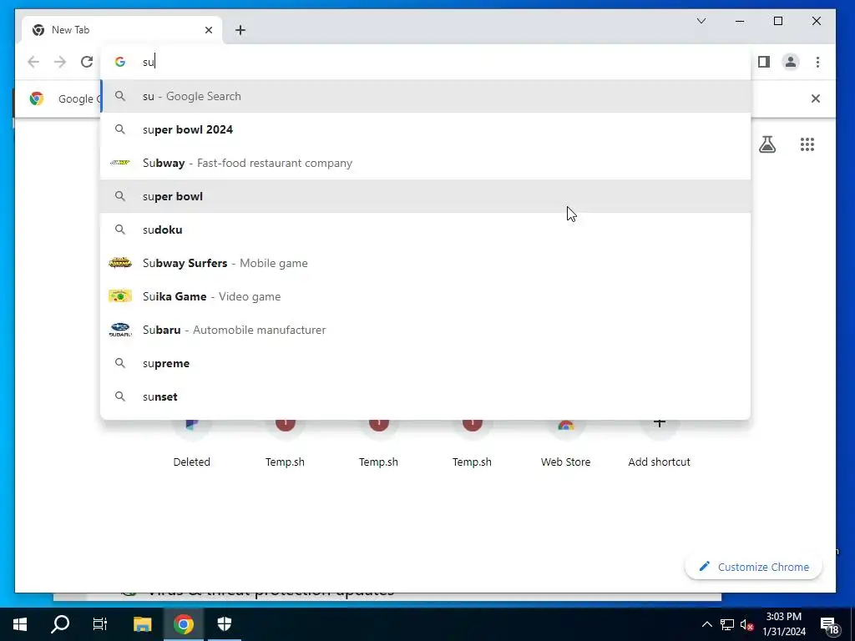The width and height of the screenshot is (855, 641).
Task: Open the Web Store shortcut
Action: click(x=565, y=443)
